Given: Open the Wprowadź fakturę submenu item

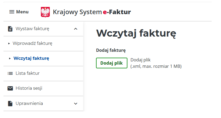Looking at the screenshot, I should (x=32, y=43).
